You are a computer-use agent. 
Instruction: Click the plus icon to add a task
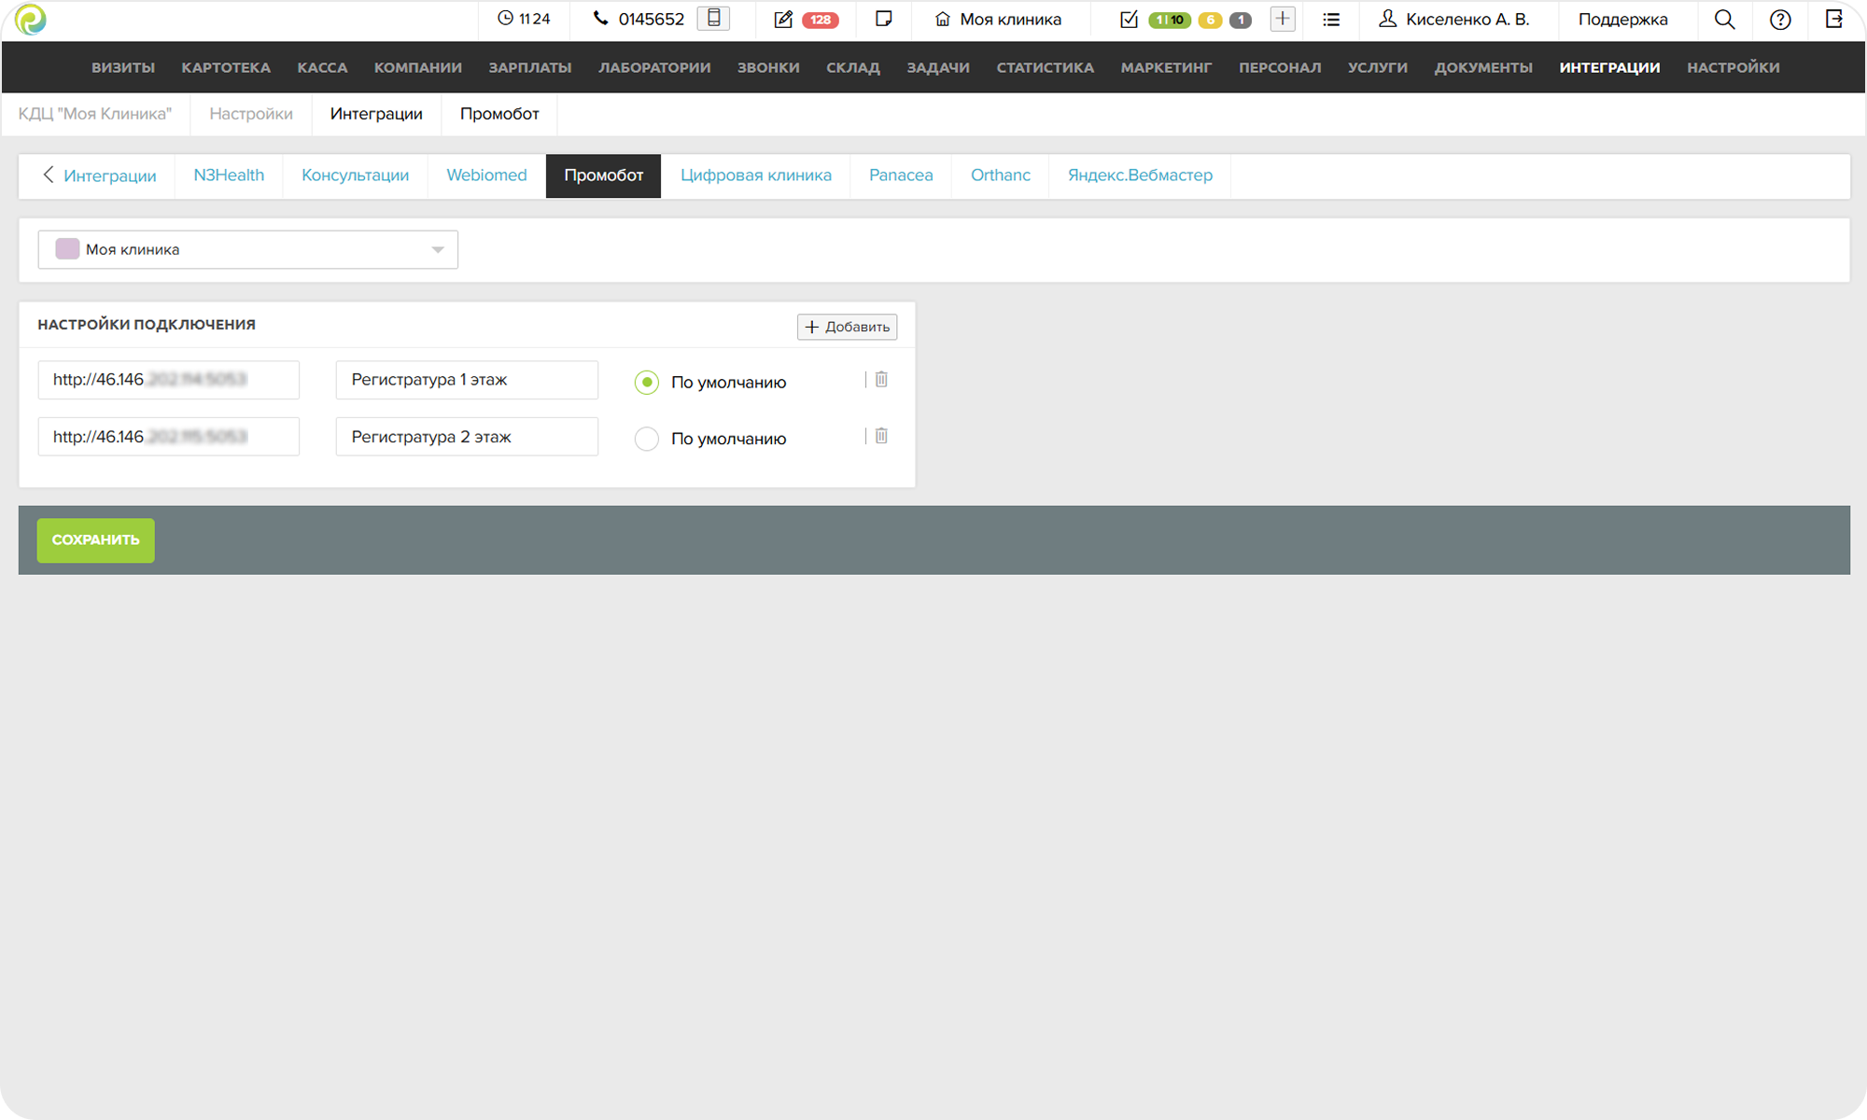1283,19
